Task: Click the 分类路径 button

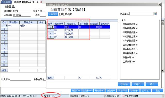Action: 53,14
